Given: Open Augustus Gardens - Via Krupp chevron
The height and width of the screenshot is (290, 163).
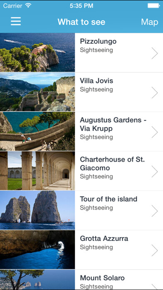Looking at the screenshot, I should tap(155, 132).
